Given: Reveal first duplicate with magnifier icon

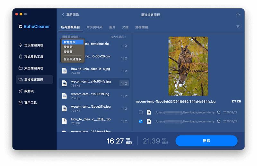Looking at the screenshot, I should point(219,112).
